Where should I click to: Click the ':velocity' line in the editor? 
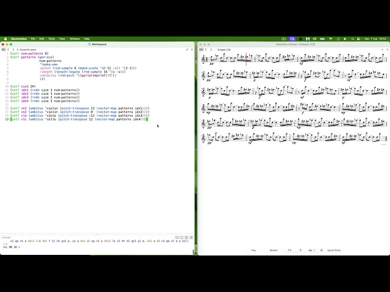78,75
